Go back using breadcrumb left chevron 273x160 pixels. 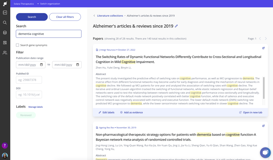(94, 15)
